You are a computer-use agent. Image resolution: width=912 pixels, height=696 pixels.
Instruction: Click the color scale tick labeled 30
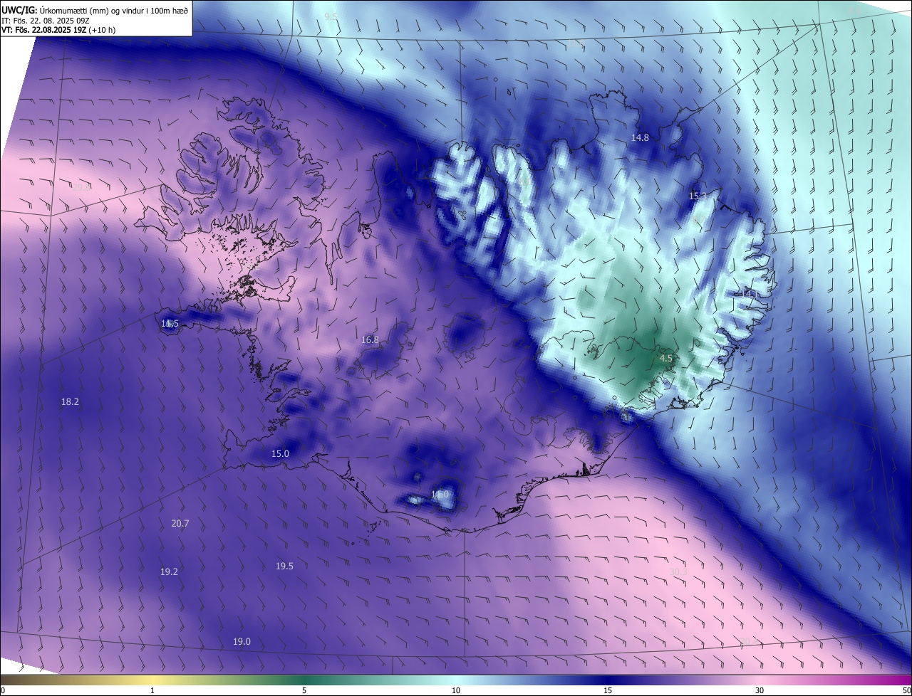coord(760,690)
